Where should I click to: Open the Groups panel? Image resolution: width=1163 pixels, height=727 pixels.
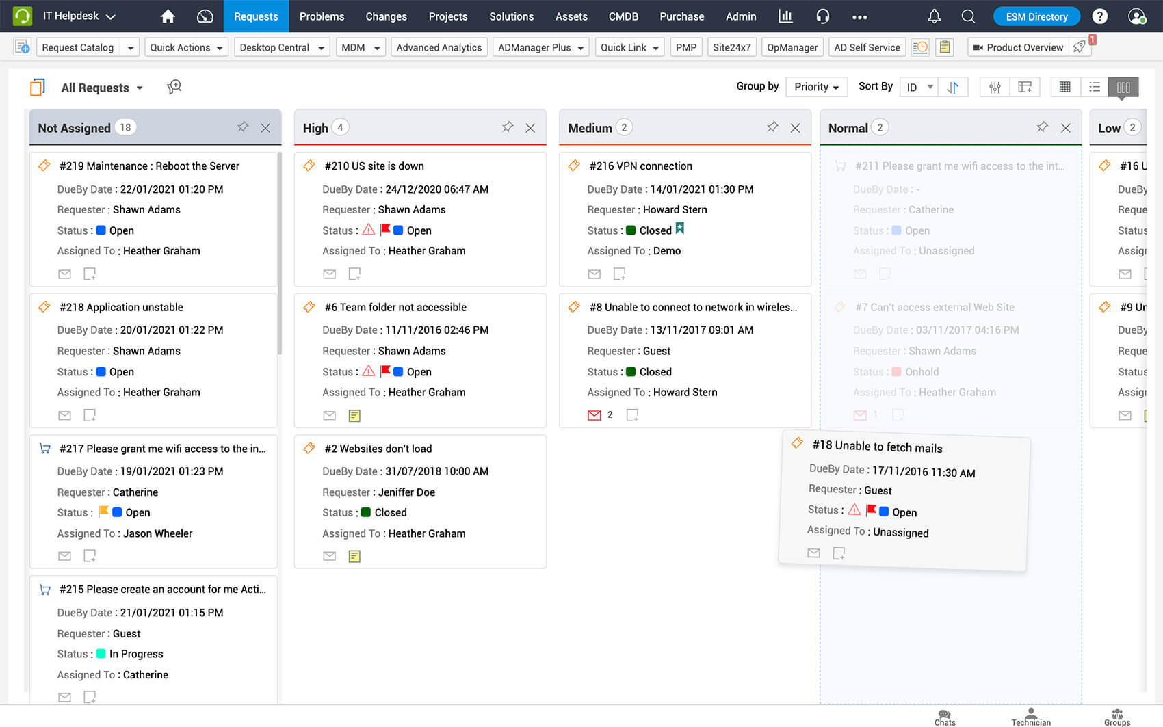(x=1117, y=717)
